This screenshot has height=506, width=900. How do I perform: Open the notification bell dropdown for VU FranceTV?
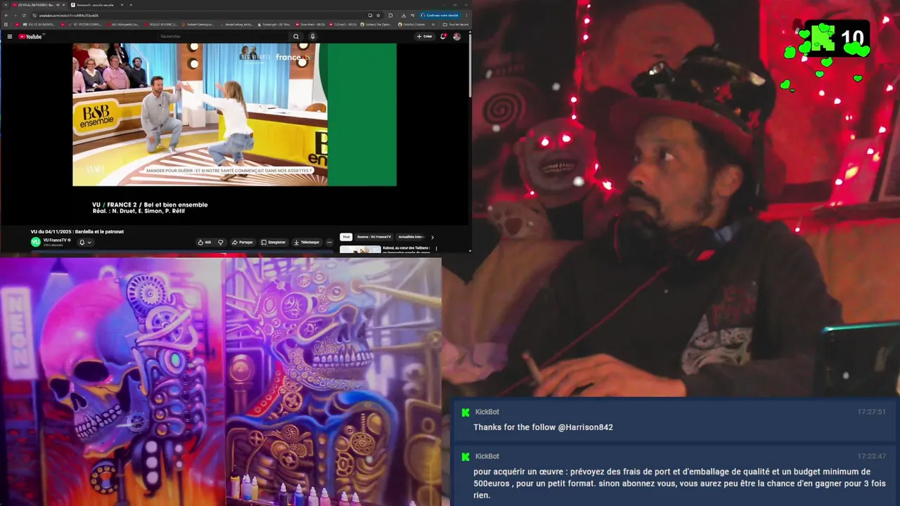[84, 242]
